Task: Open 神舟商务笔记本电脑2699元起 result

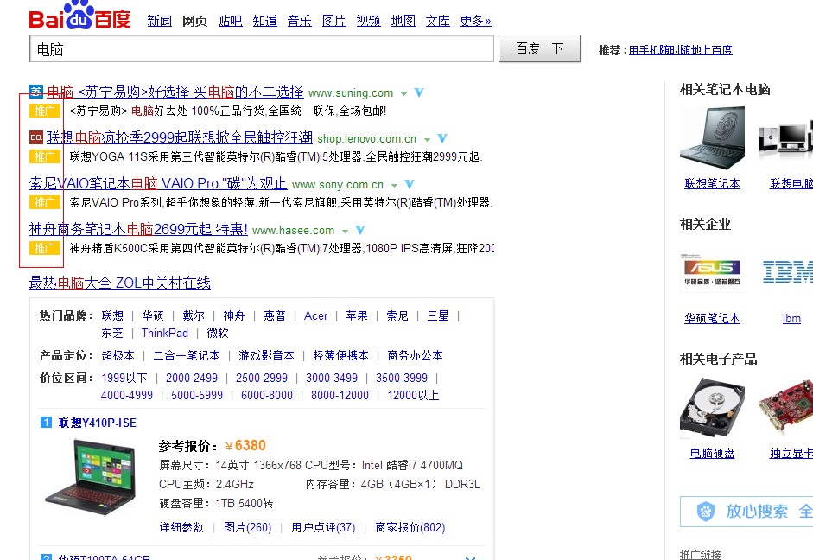Action: (138, 229)
